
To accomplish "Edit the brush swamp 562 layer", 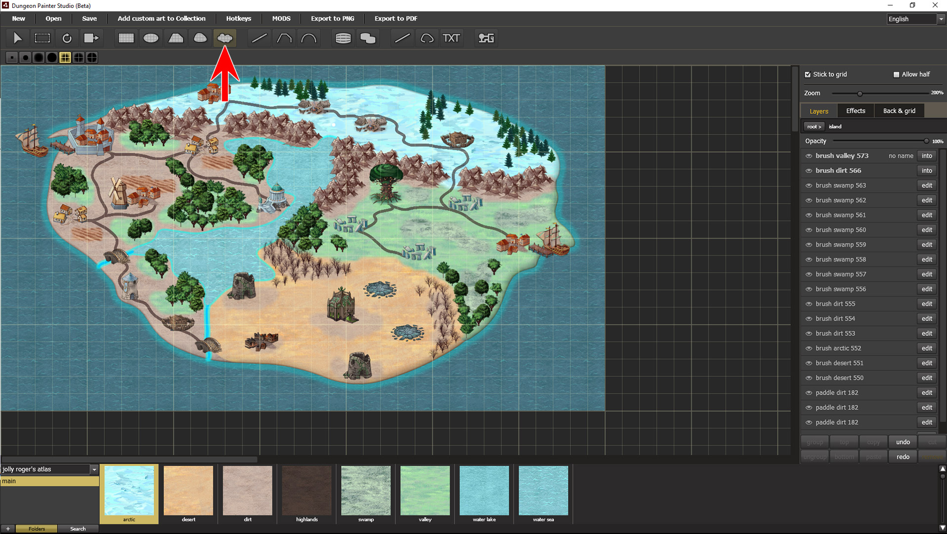I will coord(927,200).
